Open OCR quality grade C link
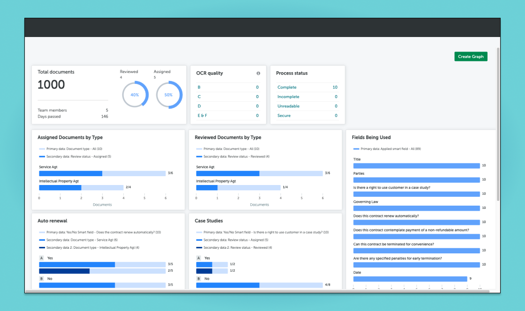 pyautogui.click(x=199, y=97)
